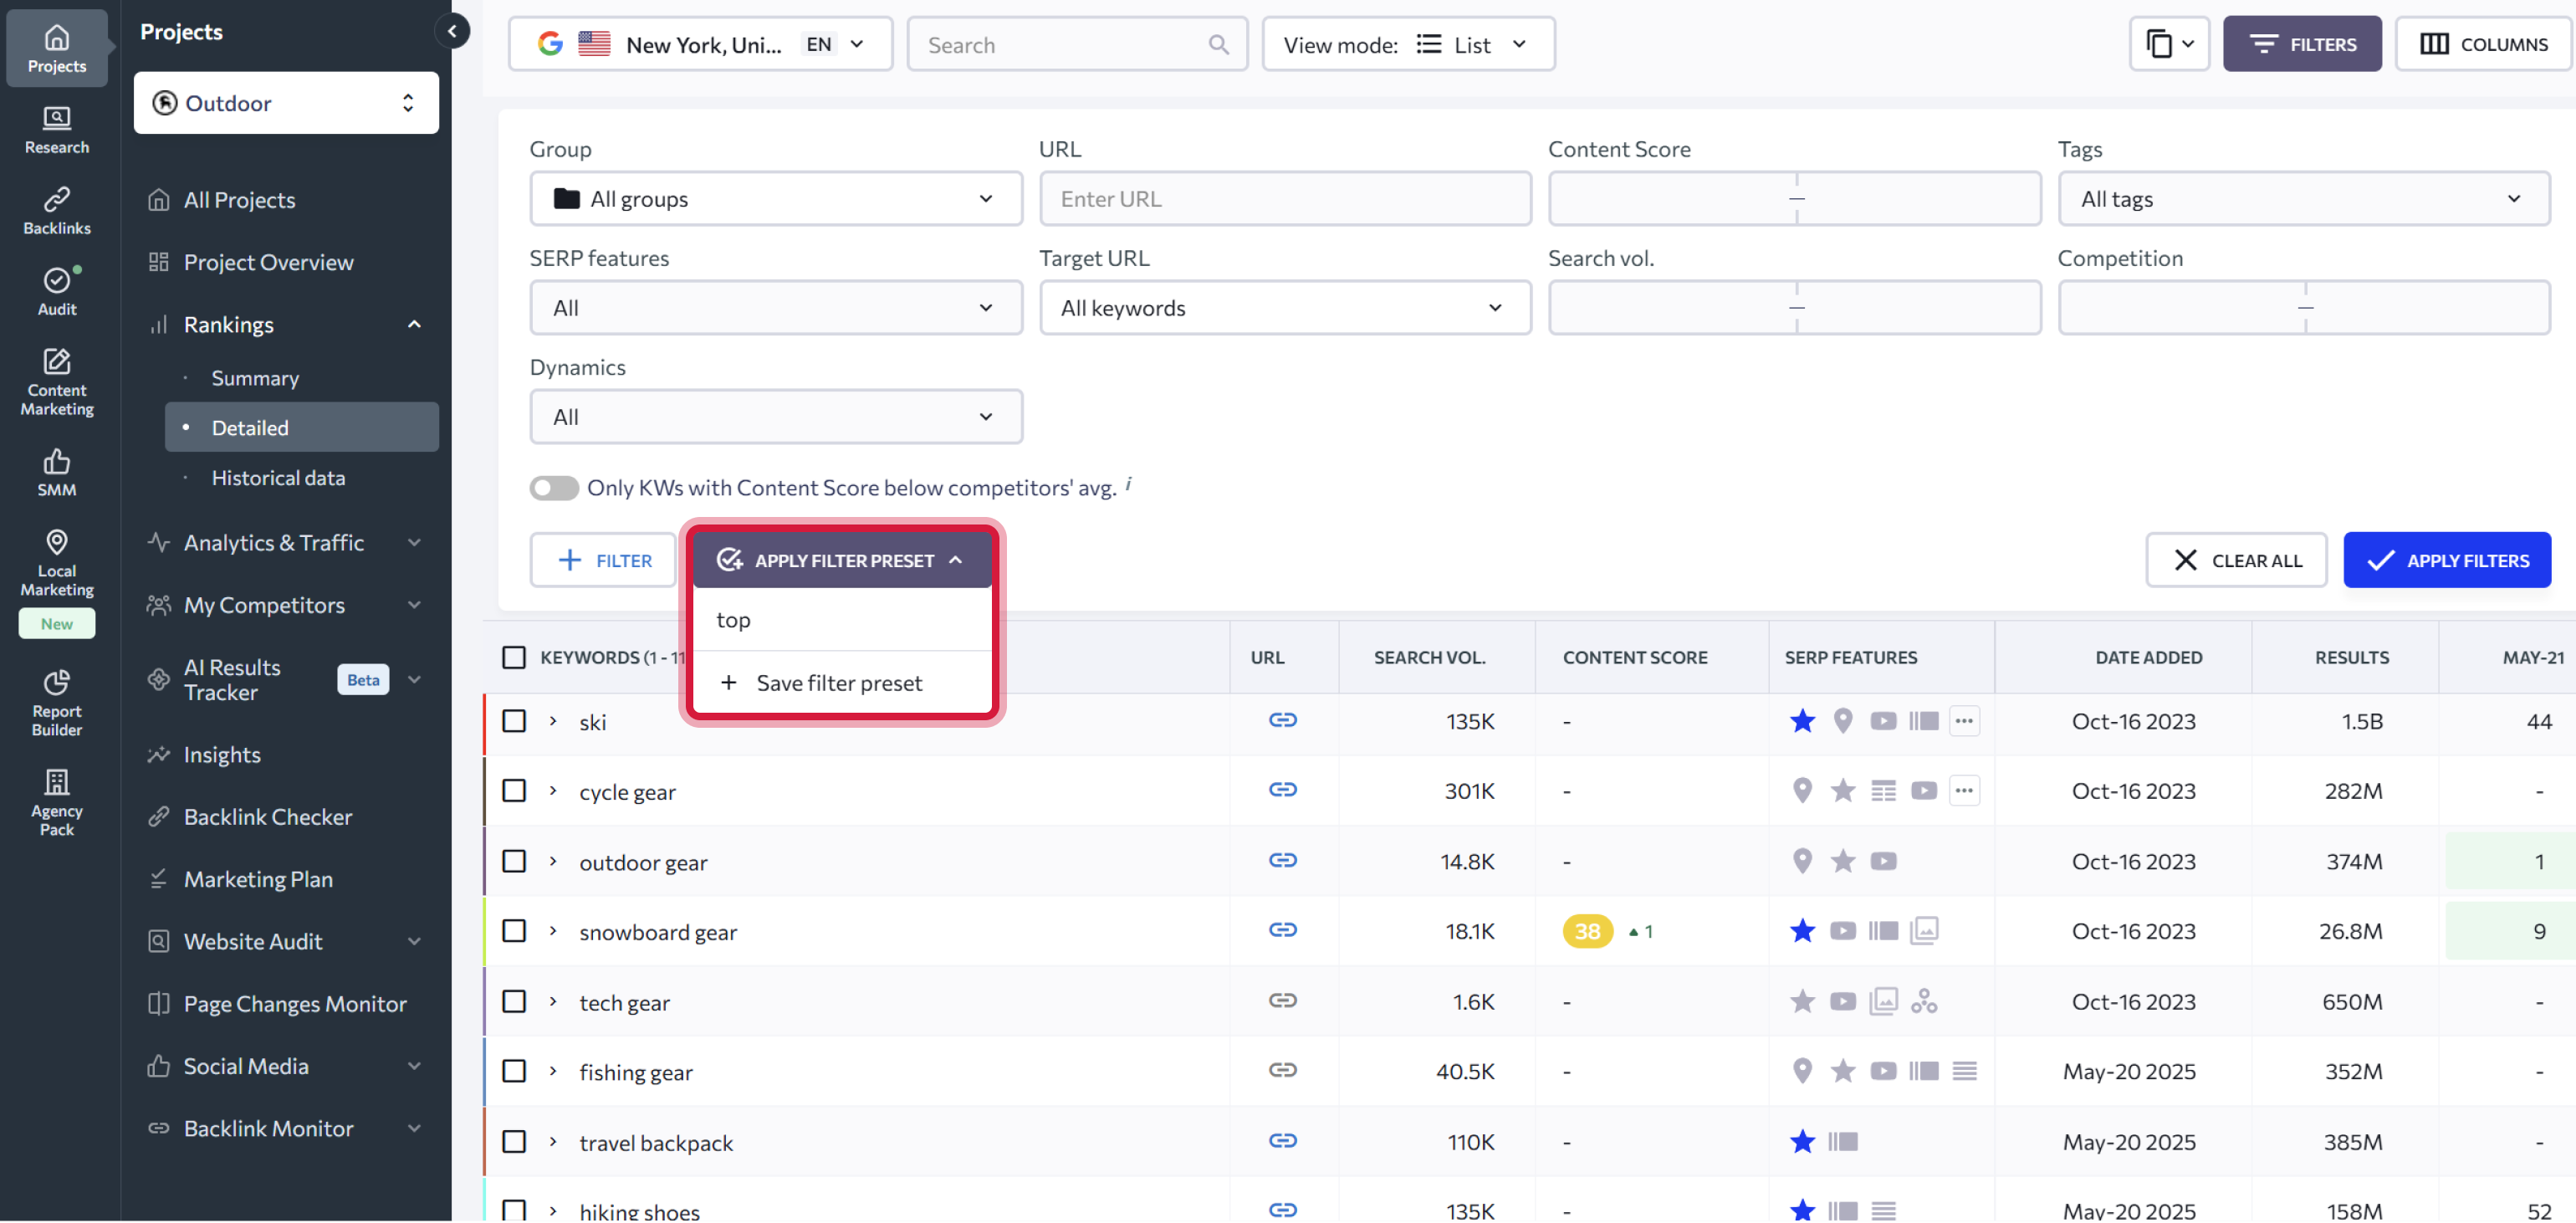This screenshot has height=1223, width=2576.
Task: Click the blue star icon for ski
Action: [x=1802, y=721]
